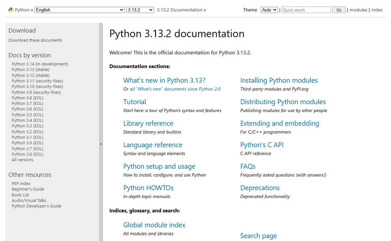
Task: Open What's new in Python 3.13
Action: coord(164,80)
